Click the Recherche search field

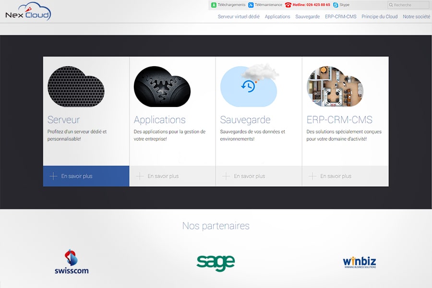[410, 5]
